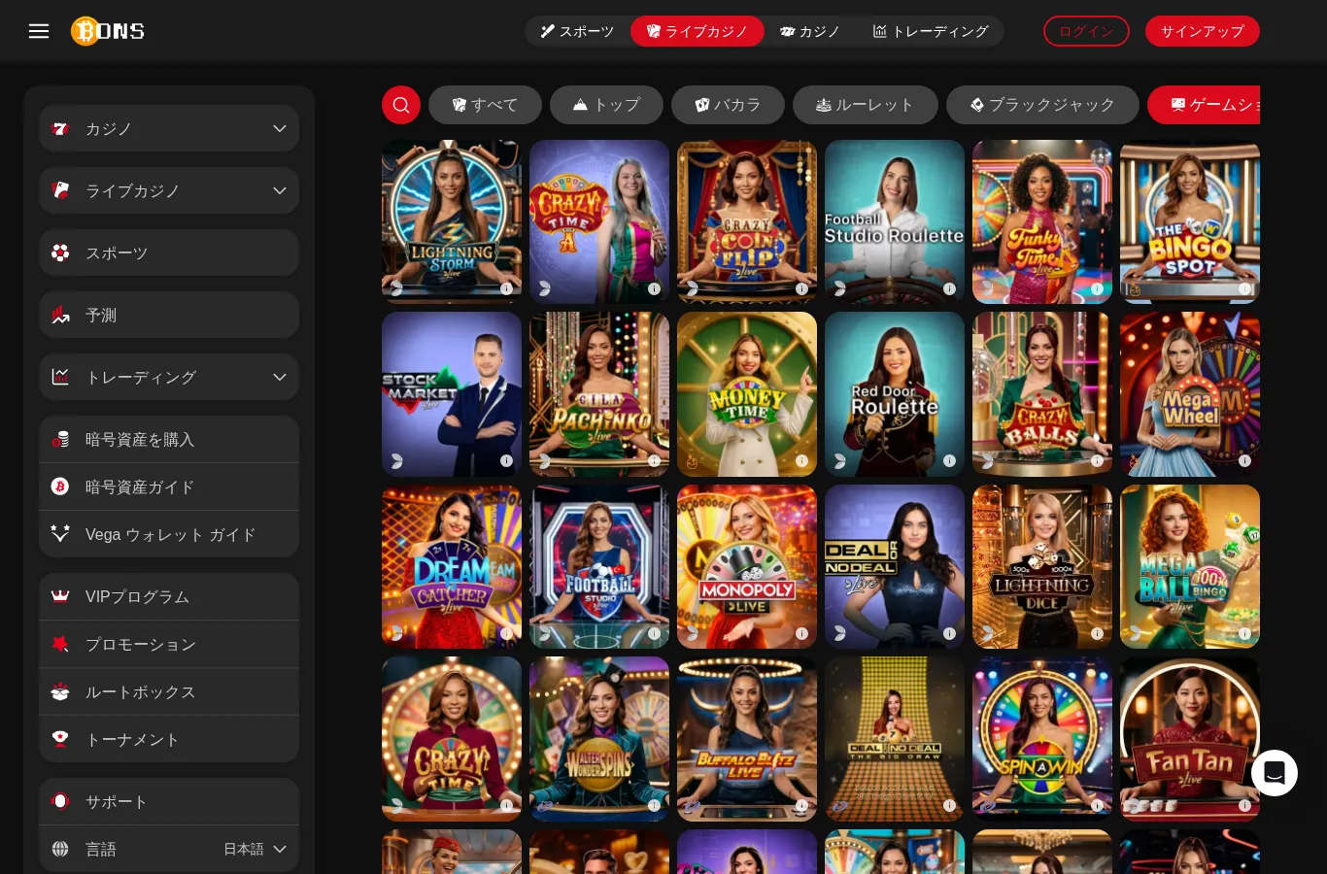Viewport: 1327px width, 874px height.
Task: Launch the Funky Time game thumbnail
Action: [1042, 221]
